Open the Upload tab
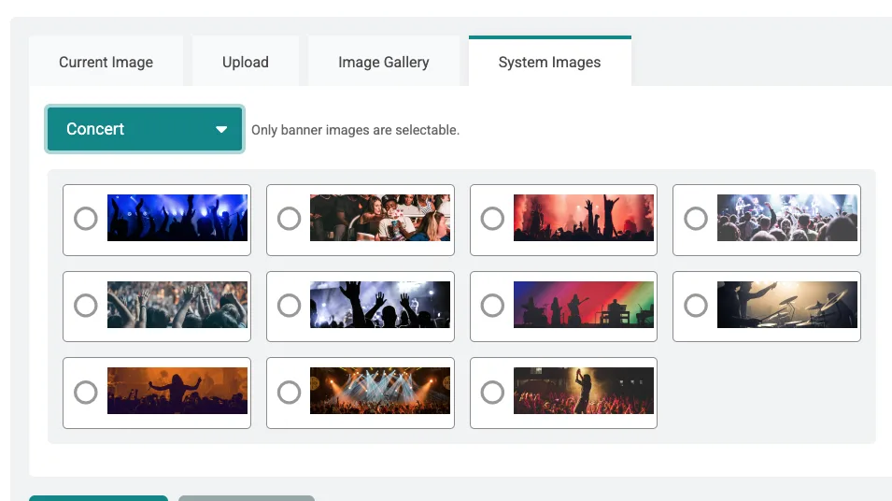 (x=246, y=63)
